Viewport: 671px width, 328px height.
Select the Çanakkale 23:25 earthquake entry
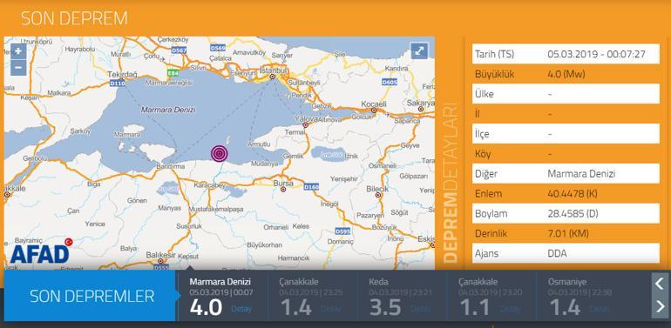click(x=312, y=296)
